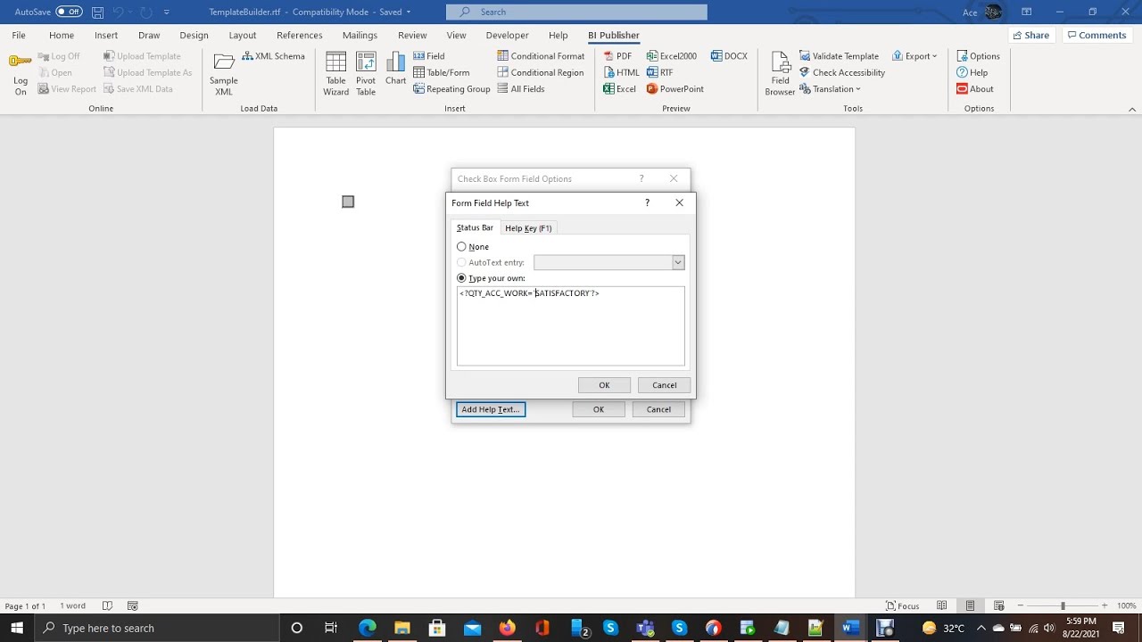Insert Table/Form
This screenshot has width=1142, height=642.
pyautogui.click(x=442, y=73)
